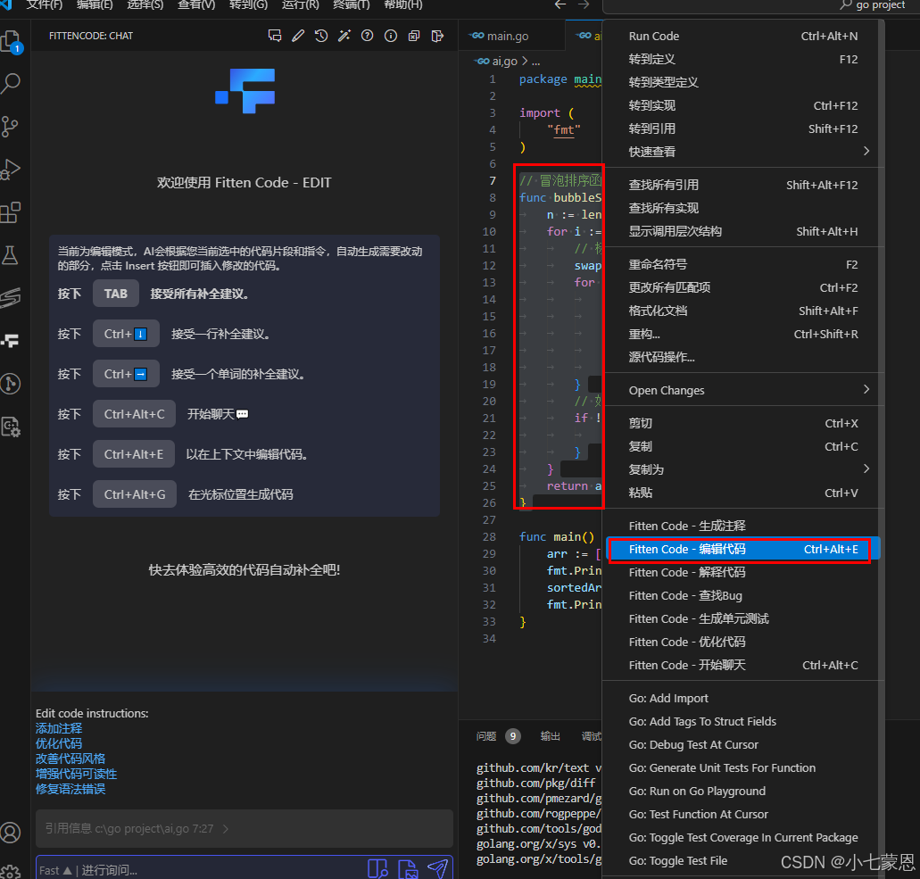Click the 添加注释 instruction link

pyautogui.click(x=59, y=728)
